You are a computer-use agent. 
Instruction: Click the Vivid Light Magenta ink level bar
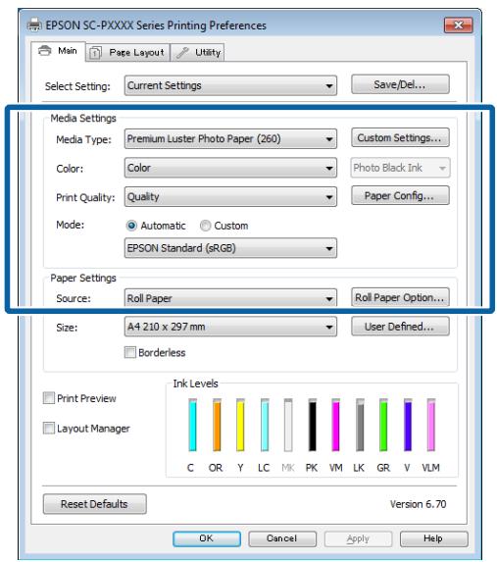click(x=431, y=425)
